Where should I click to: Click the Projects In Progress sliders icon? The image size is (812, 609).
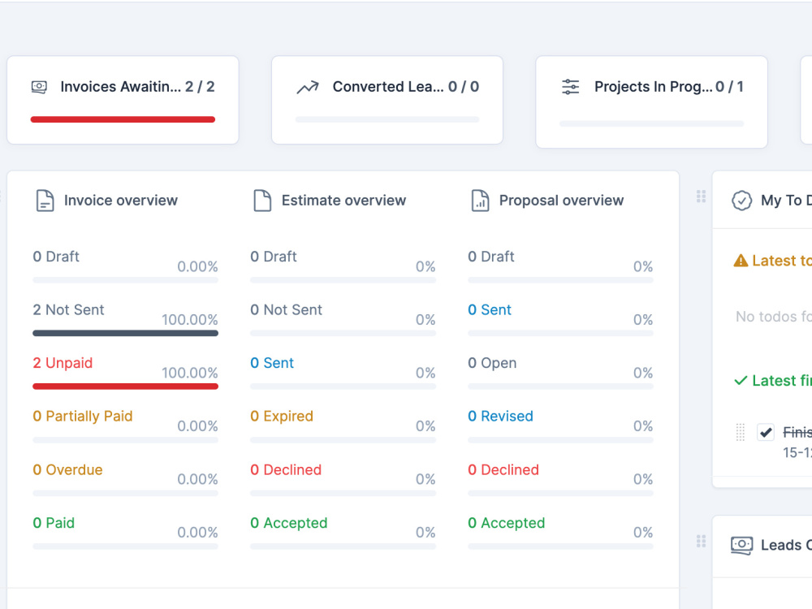click(x=571, y=87)
